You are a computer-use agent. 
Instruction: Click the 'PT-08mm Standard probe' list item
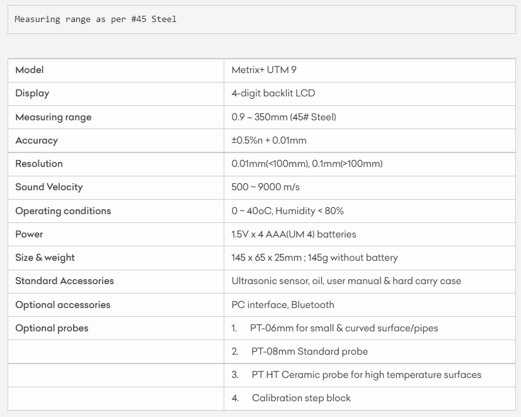point(309,351)
